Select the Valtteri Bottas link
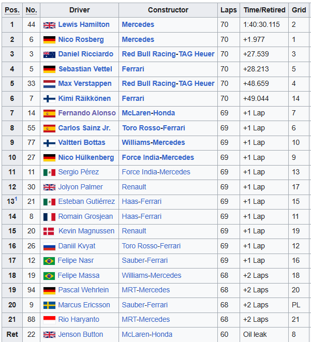 pyautogui.click(x=82, y=142)
